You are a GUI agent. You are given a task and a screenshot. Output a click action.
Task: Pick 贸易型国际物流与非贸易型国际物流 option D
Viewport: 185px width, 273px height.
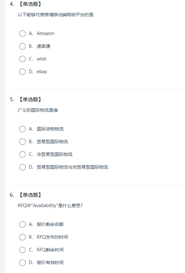(x=23, y=167)
